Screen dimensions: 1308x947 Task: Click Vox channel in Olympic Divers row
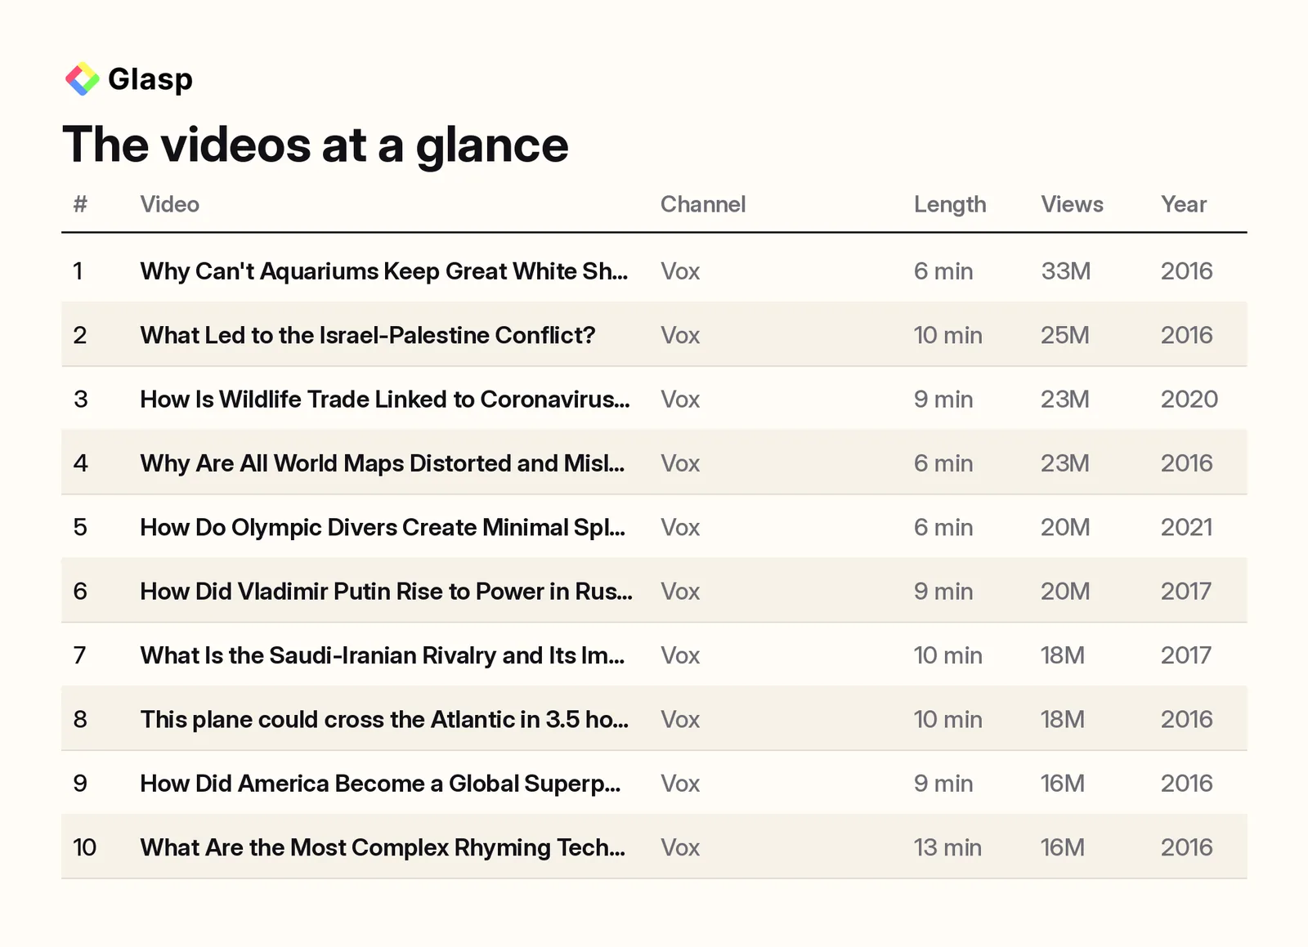point(680,528)
